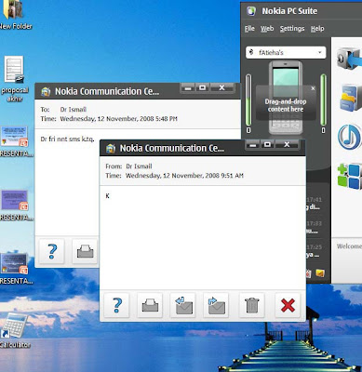
Task: Print the message from Dr Ismail
Action: point(150,305)
